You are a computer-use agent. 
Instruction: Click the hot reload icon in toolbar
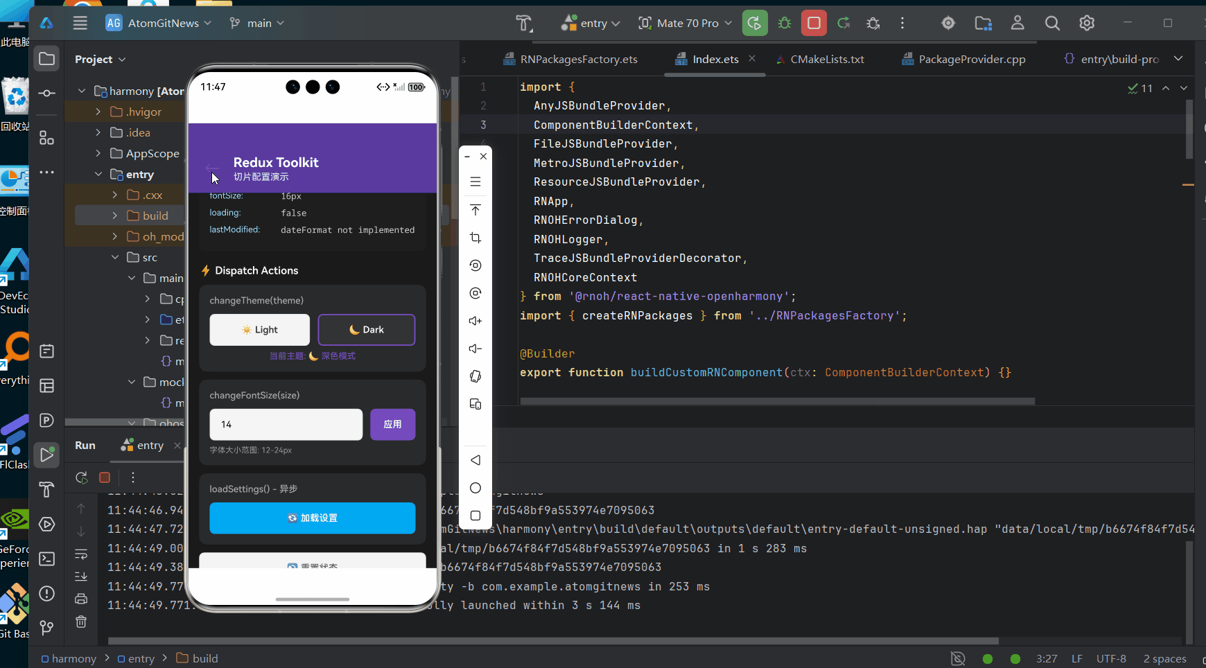pos(844,23)
